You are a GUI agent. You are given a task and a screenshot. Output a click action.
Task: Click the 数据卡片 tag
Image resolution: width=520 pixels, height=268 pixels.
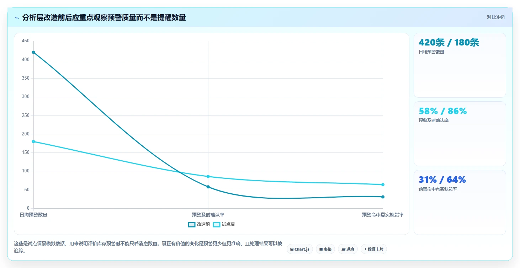click(373, 249)
